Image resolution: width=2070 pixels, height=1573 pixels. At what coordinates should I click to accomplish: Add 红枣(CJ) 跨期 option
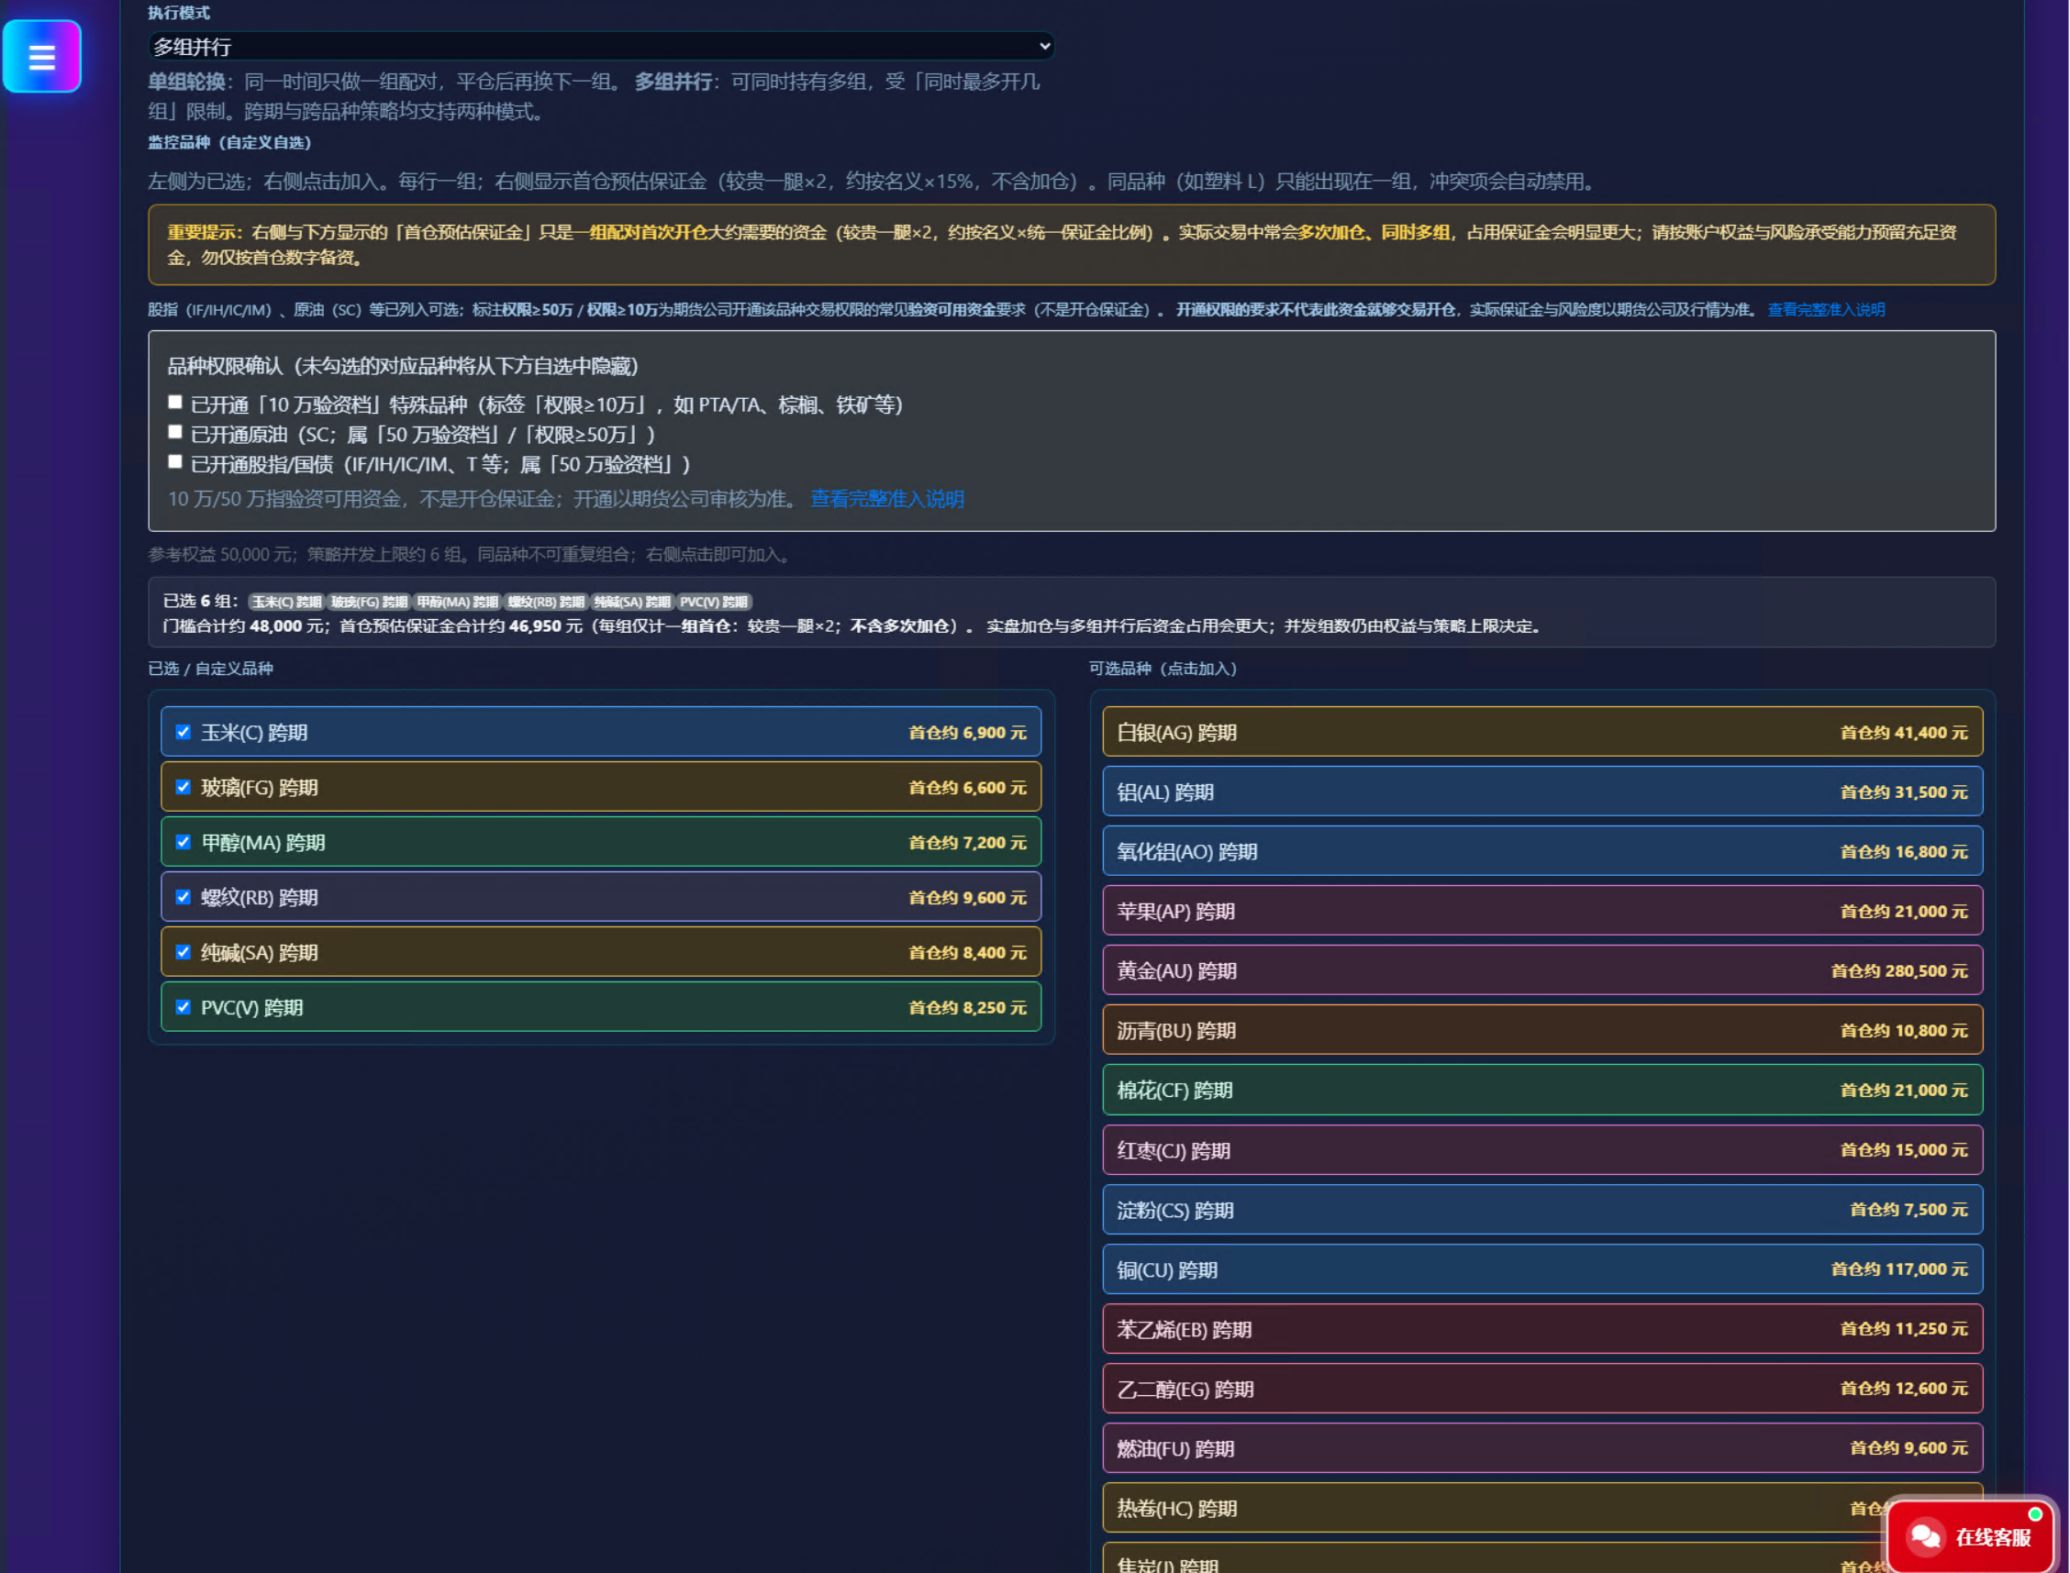point(1542,1150)
